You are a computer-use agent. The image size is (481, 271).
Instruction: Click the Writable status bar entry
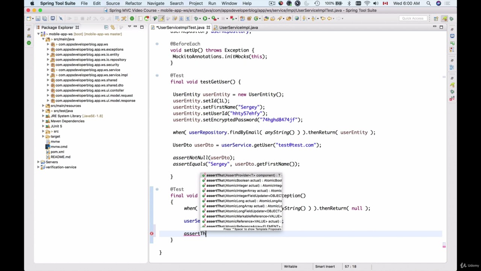(x=290, y=266)
